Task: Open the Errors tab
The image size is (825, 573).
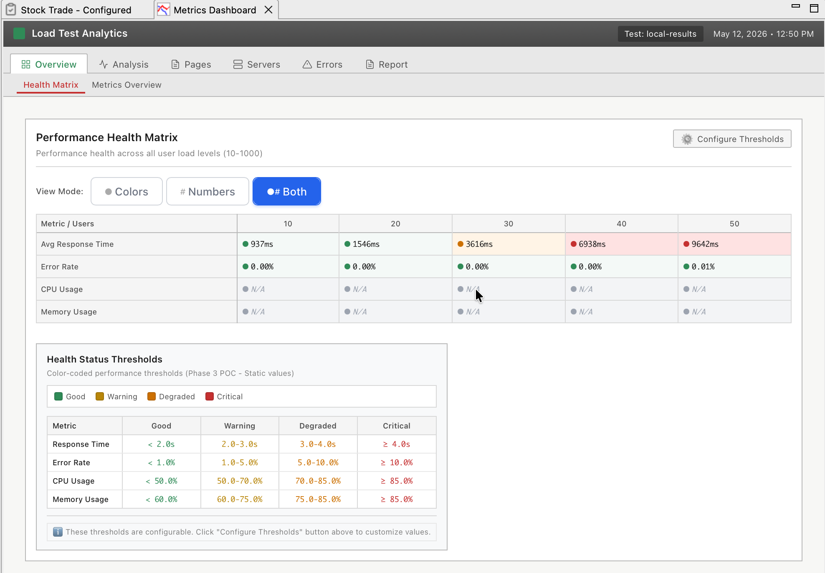Action: pos(322,64)
